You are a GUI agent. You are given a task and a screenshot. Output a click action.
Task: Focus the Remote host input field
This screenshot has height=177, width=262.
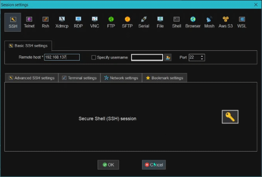point(62,57)
